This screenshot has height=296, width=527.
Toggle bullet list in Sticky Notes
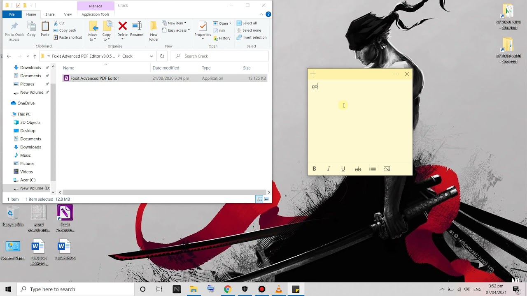point(373,169)
